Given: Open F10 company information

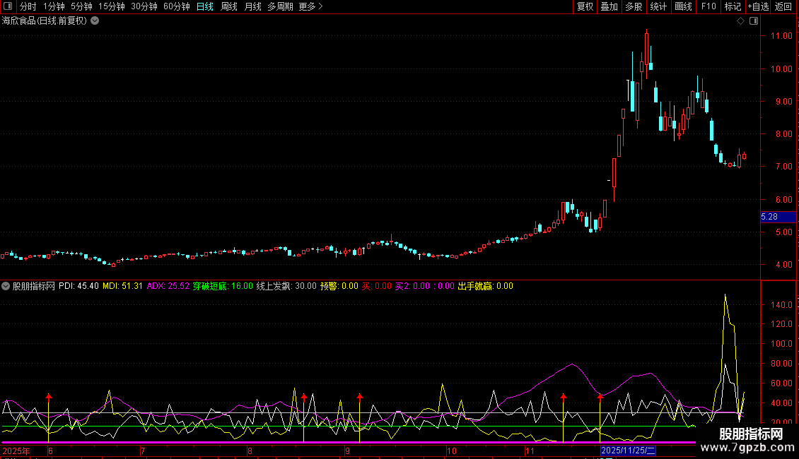Looking at the screenshot, I should (x=708, y=6).
